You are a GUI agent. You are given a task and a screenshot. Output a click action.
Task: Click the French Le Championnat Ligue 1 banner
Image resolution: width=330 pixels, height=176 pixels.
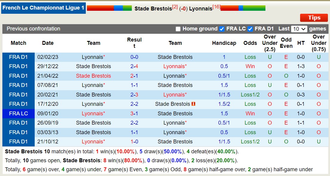[43, 8]
